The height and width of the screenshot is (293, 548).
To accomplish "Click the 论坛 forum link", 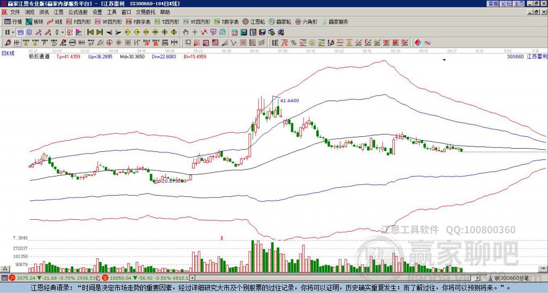I will pos(506,4).
